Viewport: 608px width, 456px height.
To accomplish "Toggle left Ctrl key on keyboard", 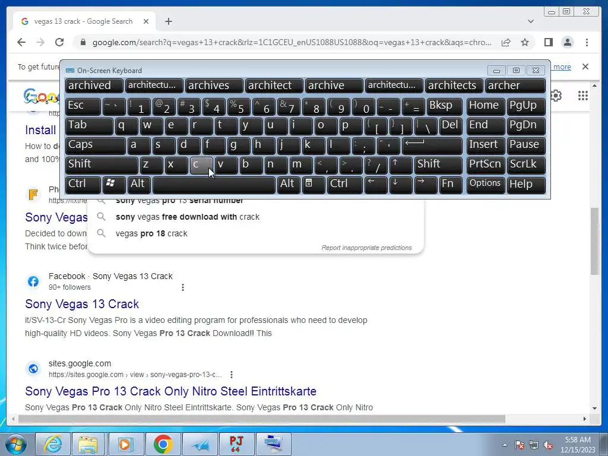I will coord(83,184).
